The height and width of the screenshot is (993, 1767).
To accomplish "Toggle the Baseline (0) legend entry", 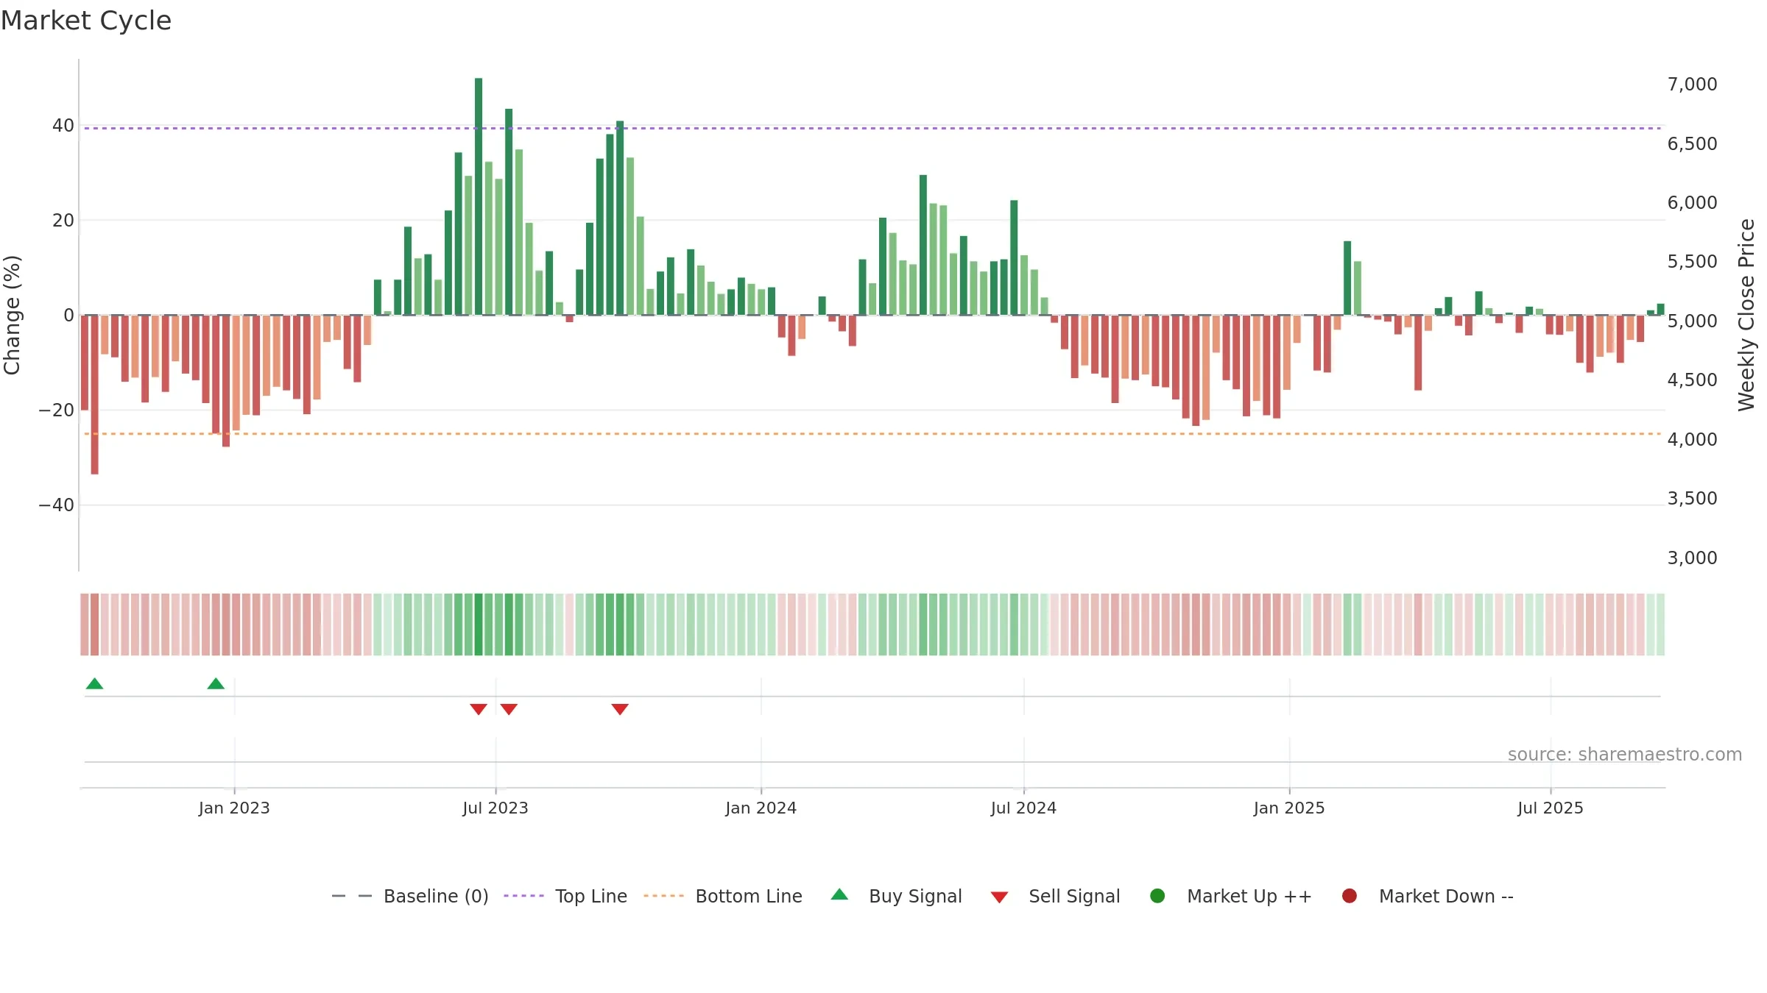I will click(x=410, y=896).
